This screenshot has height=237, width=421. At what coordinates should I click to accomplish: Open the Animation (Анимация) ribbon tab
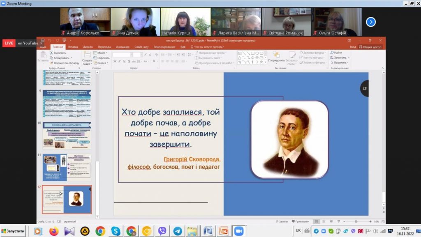click(x=123, y=47)
